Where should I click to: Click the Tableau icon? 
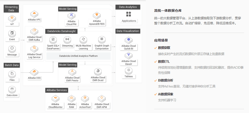(x=129, y=71)
